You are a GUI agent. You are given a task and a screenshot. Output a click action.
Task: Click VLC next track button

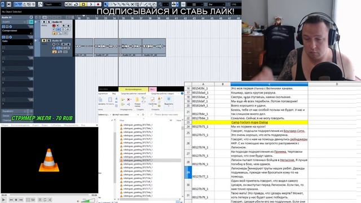coord(21,200)
